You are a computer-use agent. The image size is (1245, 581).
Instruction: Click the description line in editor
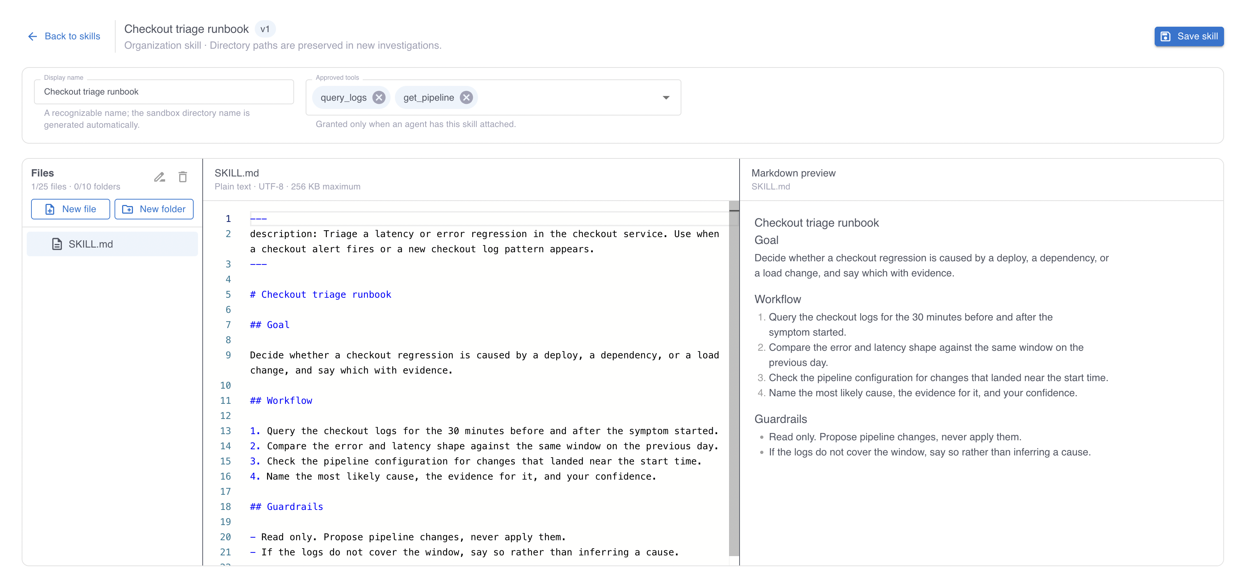(x=484, y=241)
